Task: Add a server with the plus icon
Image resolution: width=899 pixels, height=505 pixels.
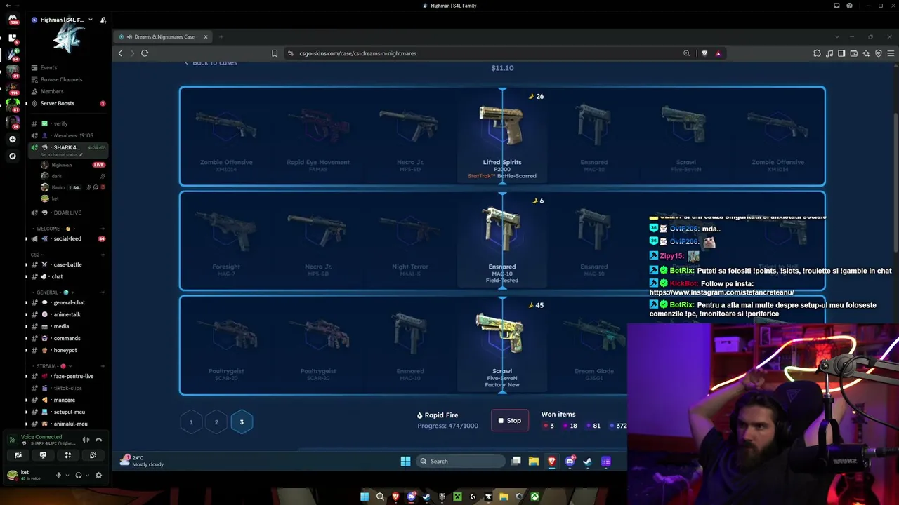Action: 12,139
